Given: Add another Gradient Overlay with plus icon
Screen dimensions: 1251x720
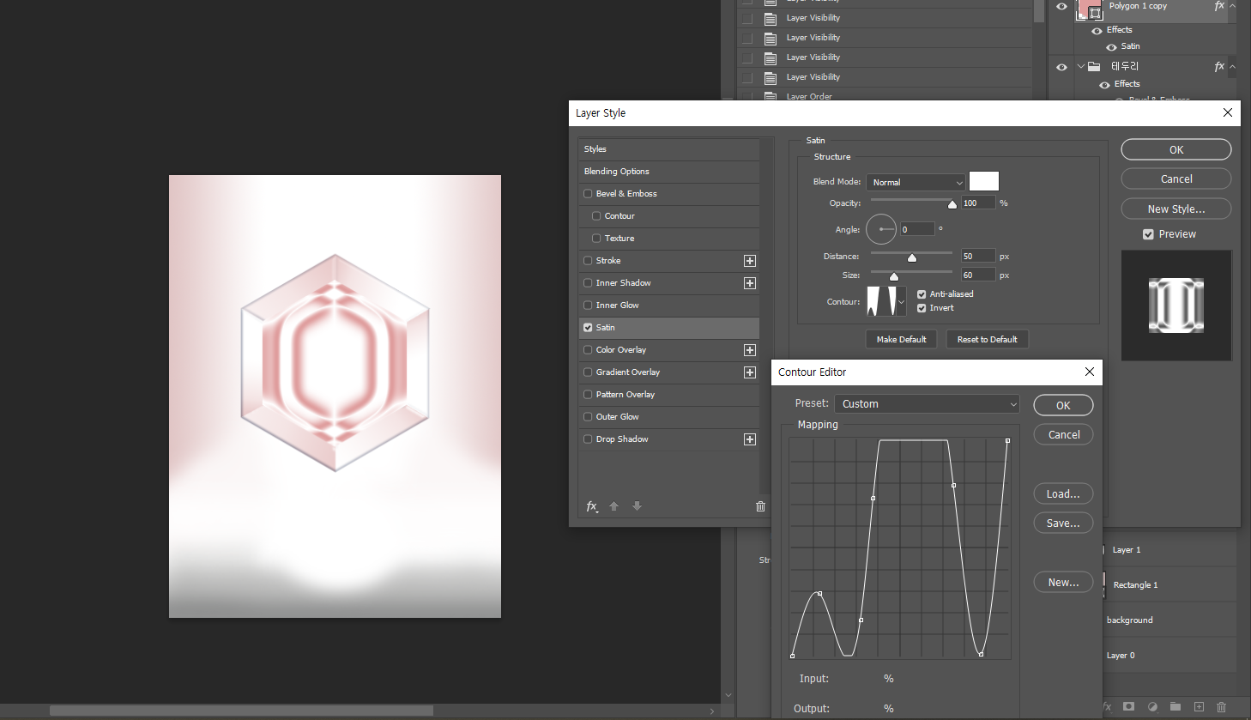Looking at the screenshot, I should point(750,372).
